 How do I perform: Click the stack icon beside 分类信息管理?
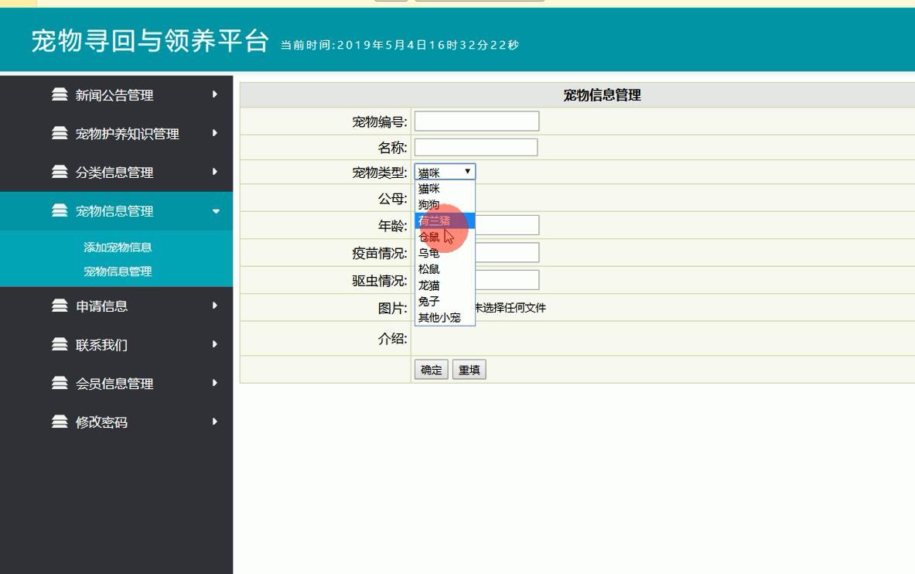60,172
